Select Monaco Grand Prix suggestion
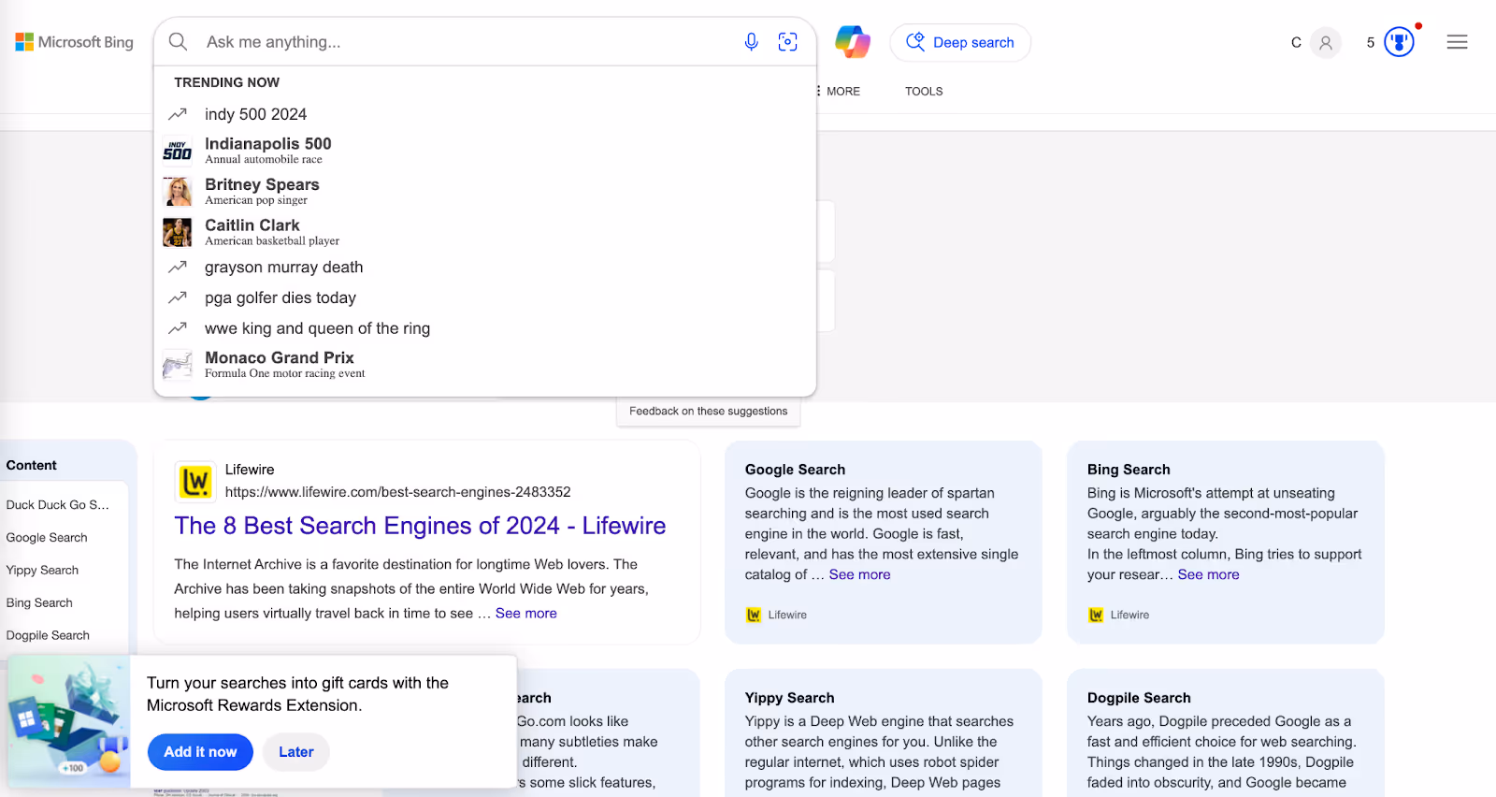1496x797 pixels. click(484, 365)
